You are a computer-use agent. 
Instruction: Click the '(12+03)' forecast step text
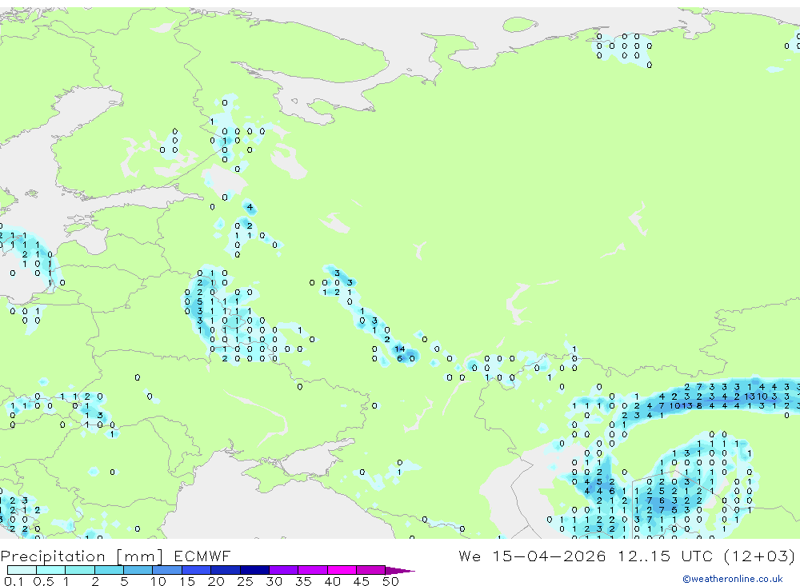point(759,556)
